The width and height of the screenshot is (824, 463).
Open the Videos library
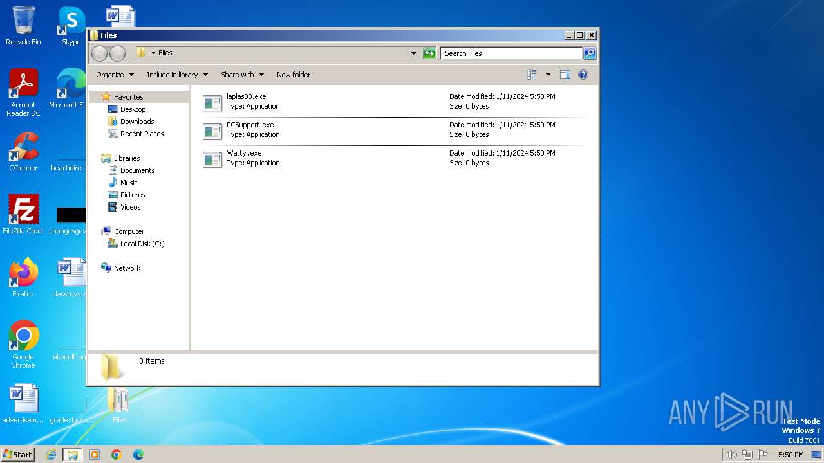[130, 207]
